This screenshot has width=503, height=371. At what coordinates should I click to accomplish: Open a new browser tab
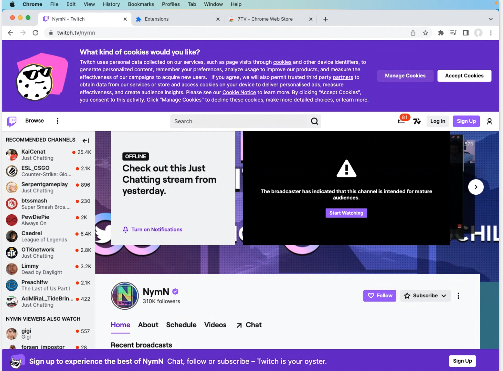click(325, 19)
